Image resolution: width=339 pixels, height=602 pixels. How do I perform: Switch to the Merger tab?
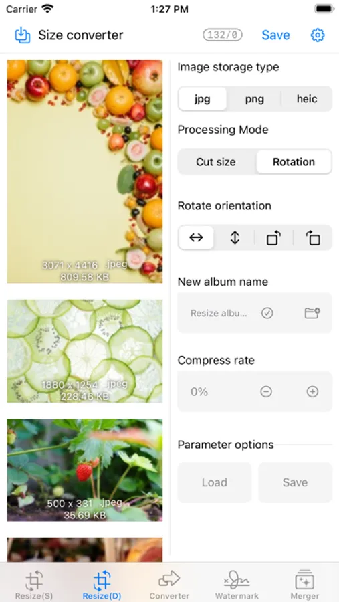click(304, 585)
